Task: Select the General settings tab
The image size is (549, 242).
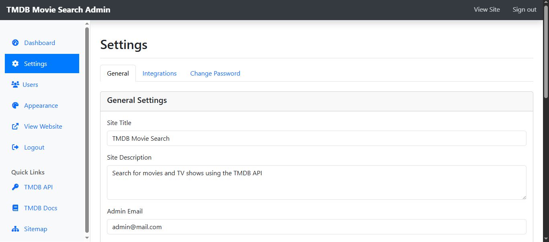Action: click(118, 73)
